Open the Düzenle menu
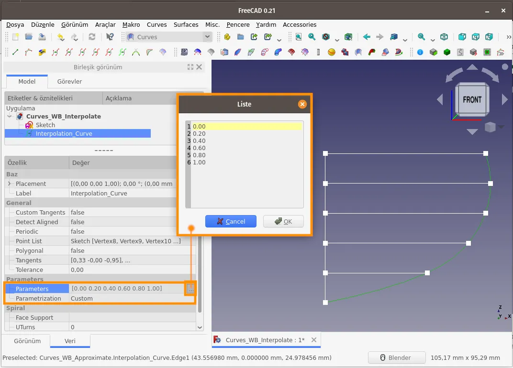513x368 pixels. pyautogui.click(x=43, y=24)
